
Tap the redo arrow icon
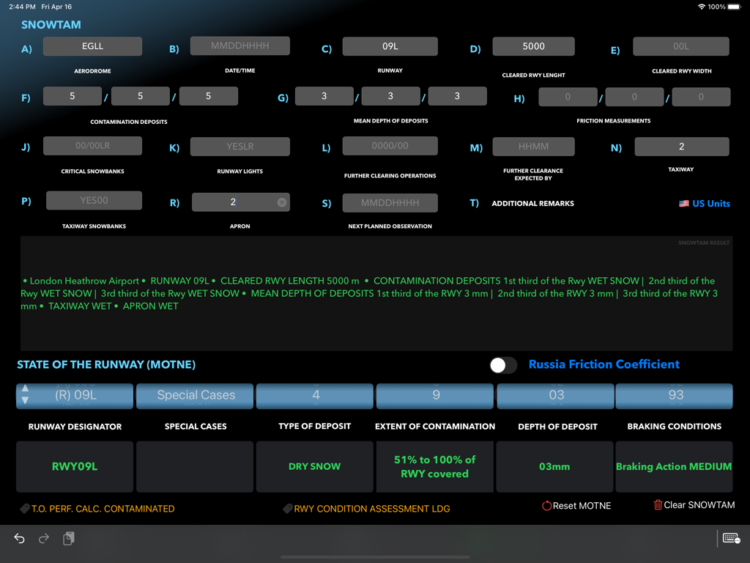tap(43, 539)
